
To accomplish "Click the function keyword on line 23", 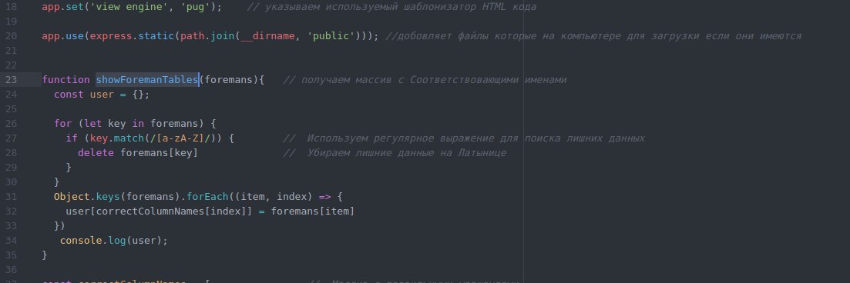I will tap(66, 79).
